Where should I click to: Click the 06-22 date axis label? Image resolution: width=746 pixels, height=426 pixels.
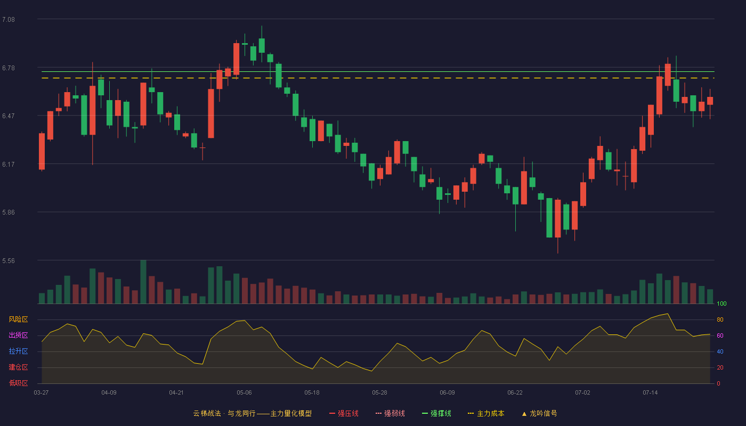click(x=515, y=392)
